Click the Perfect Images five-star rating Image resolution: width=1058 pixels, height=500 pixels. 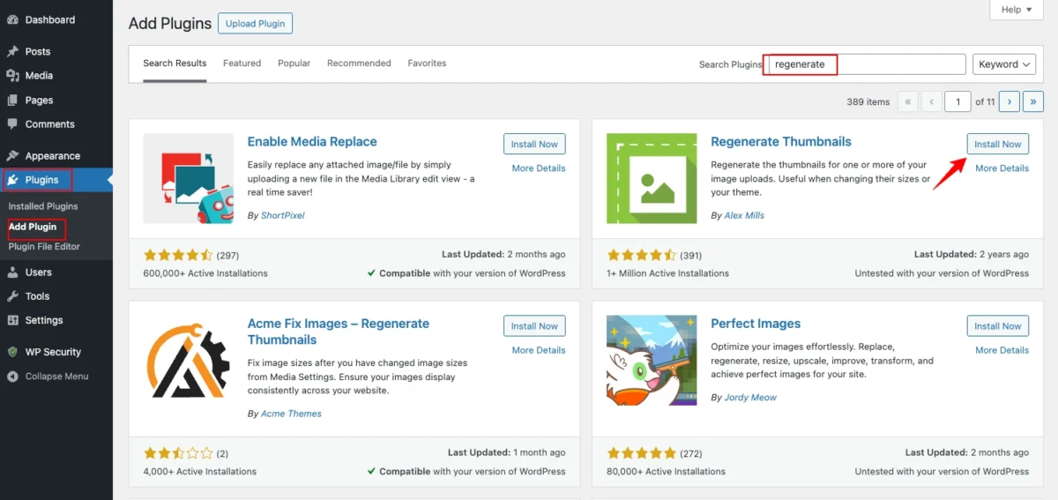(x=642, y=453)
